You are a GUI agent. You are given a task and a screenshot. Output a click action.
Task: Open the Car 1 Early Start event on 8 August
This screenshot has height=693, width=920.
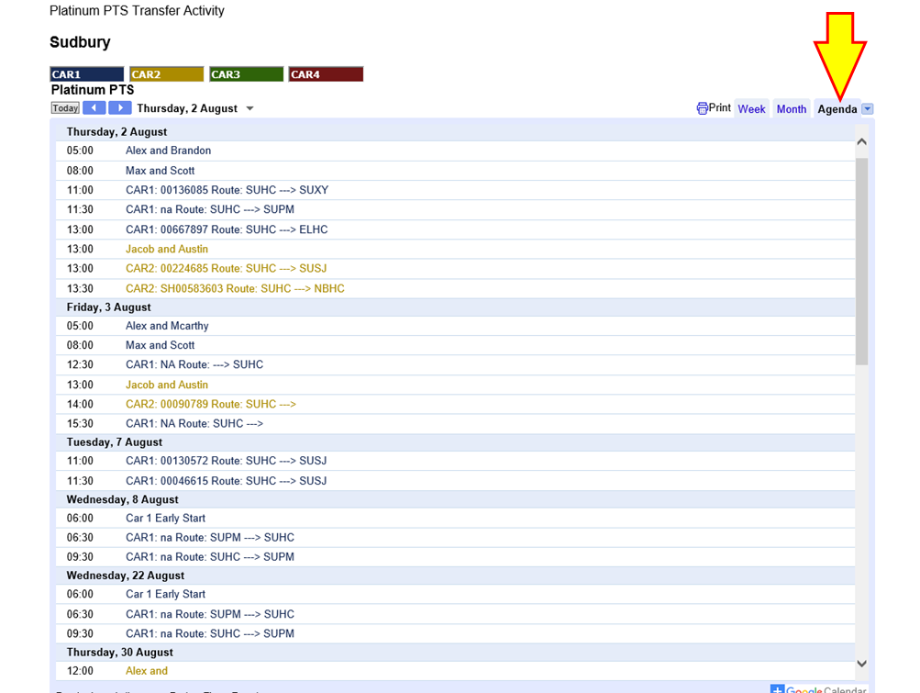pyautogui.click(x=165, y=518)
